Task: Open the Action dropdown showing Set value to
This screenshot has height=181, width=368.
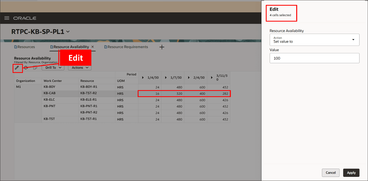Action: point(353,40)
